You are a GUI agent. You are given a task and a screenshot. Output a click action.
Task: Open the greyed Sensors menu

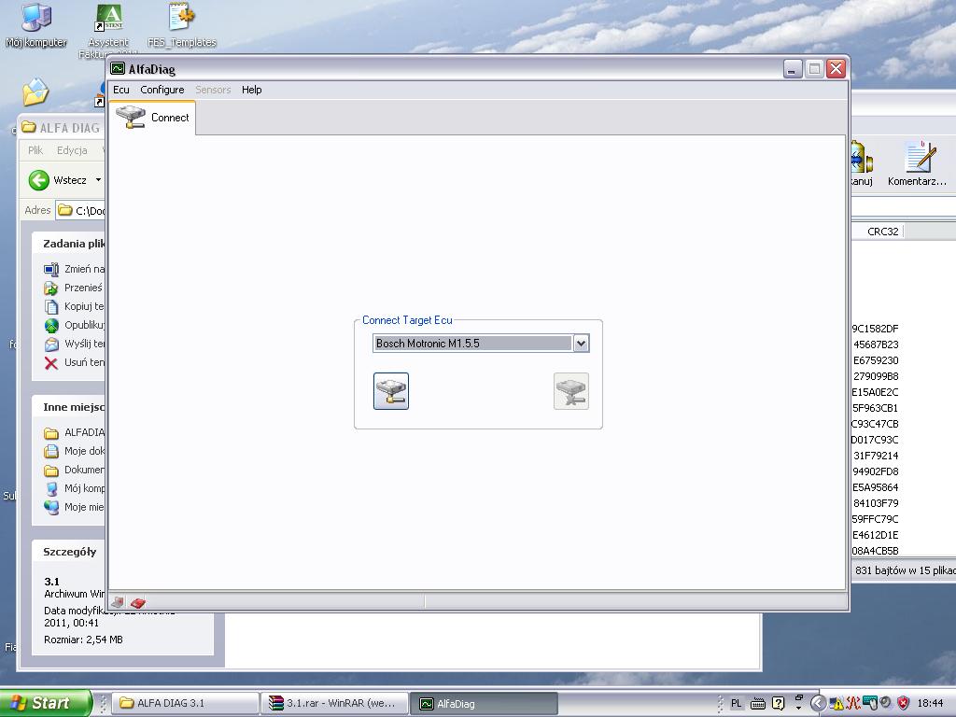213,90
